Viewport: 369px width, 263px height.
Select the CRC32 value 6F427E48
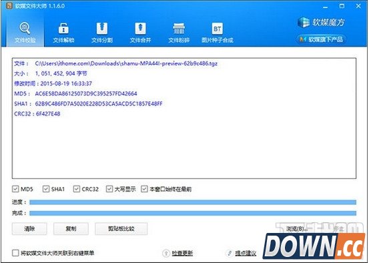click(x=48, y=113)
